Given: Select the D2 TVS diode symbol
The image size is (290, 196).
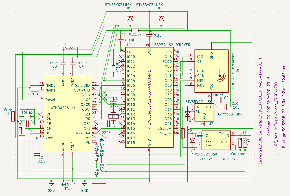Looking at the screenshot, I should click(x=161, y=19).
